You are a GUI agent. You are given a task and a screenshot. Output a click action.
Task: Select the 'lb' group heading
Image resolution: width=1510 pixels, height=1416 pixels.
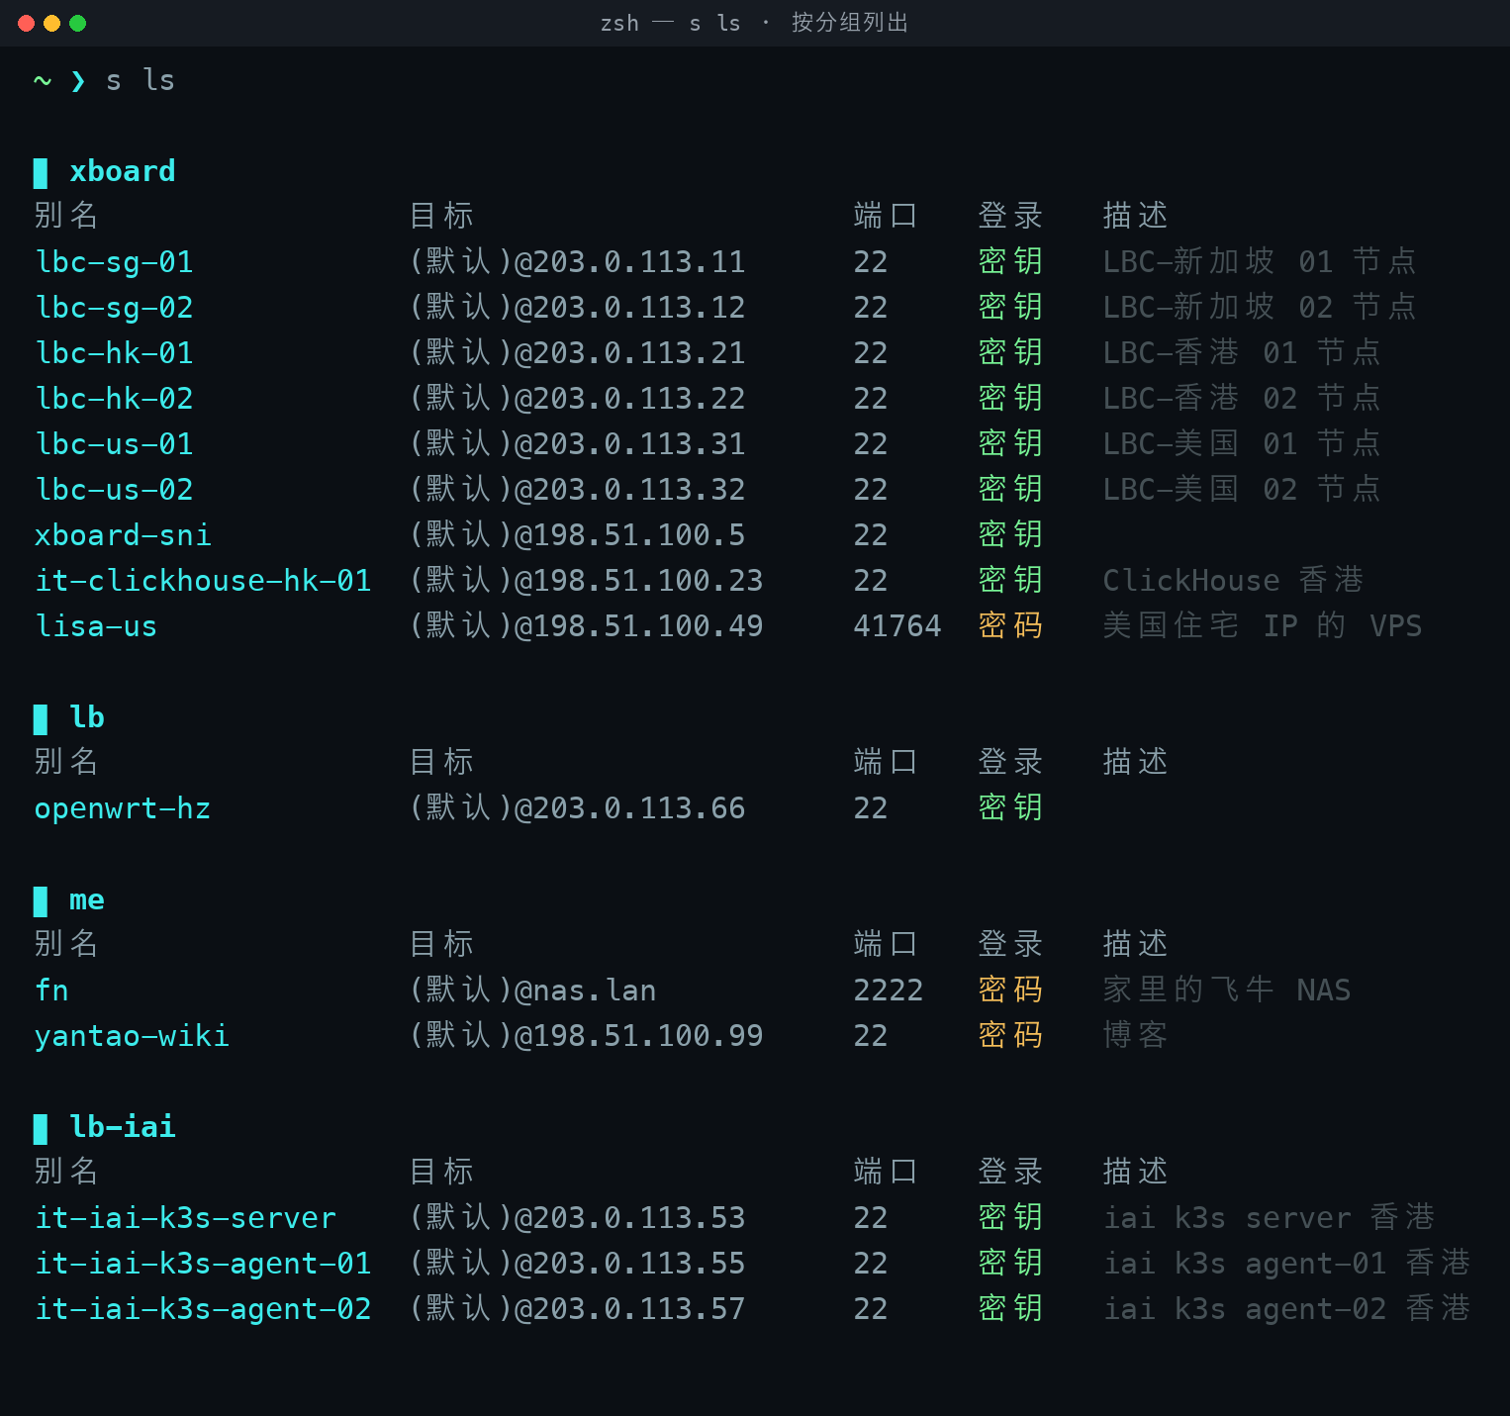point(87,717)
